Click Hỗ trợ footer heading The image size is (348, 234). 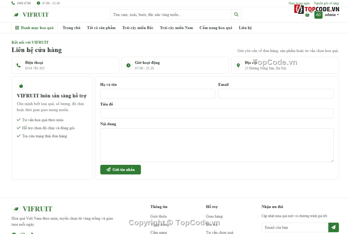click(x=212, y=207)
